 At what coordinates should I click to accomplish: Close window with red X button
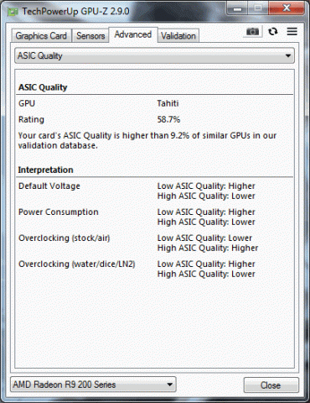pos(287,8)
